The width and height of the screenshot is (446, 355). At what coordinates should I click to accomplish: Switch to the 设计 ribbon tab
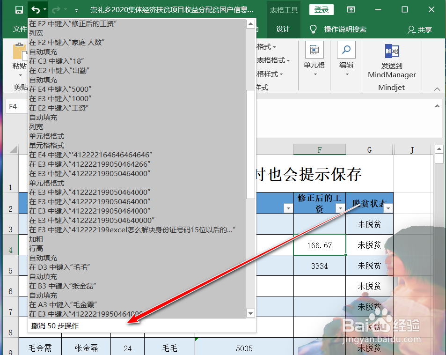coord(284,29)
